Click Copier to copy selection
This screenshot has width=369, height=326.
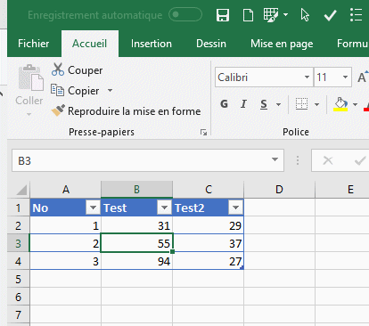click(75, 91)
